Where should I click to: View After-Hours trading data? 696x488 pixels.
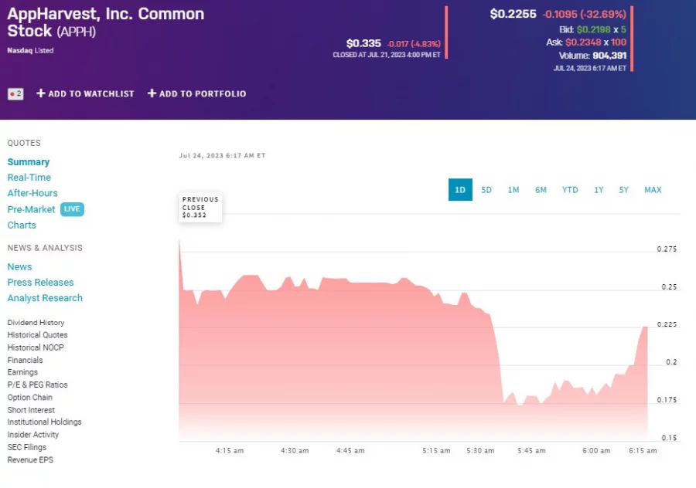coord(32,193)
